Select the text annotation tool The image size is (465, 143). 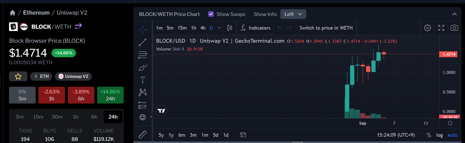tap(143, 80)
